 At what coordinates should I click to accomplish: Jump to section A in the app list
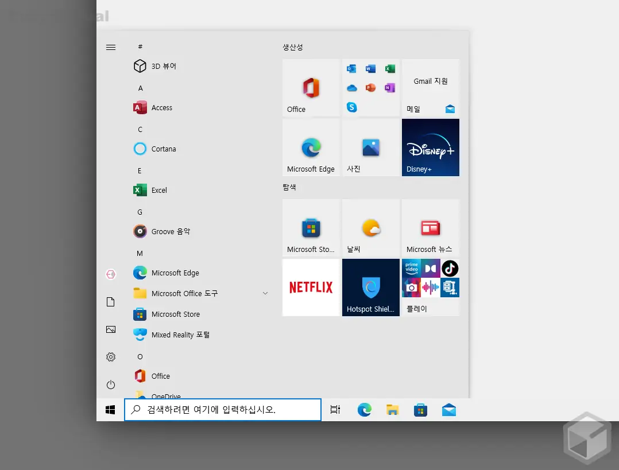click(x=140, y=88)
